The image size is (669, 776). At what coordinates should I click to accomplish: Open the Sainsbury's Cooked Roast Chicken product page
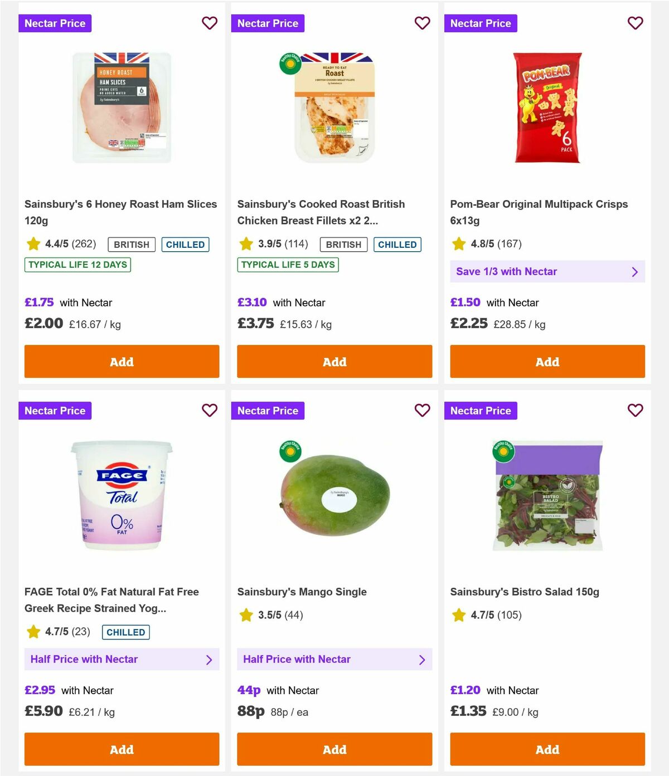[321, 212]
